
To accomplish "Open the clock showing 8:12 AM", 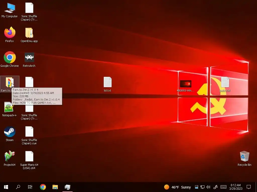I will 236,187.
